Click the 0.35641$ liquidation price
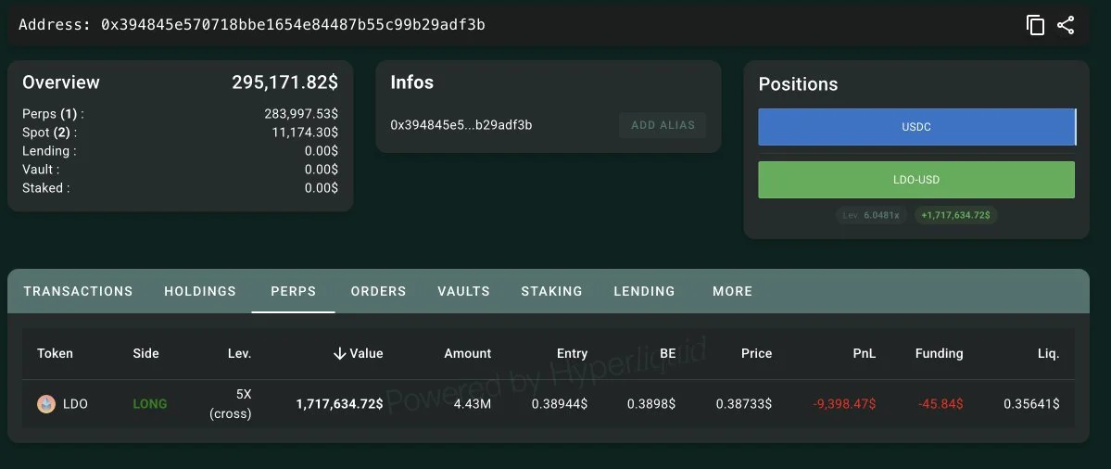The height and width of the screenshot is (469, 1111). click(x=1031, y=404)
